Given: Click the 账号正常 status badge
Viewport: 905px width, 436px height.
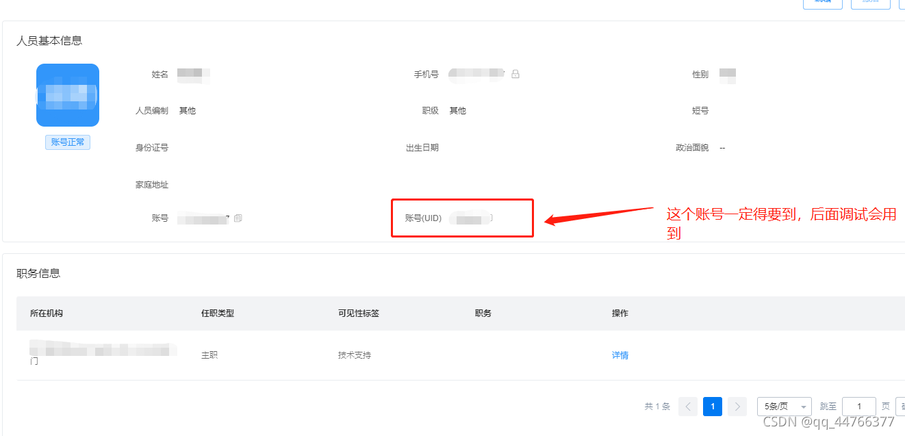Looking at the screenshot, I should pyautogui.click(x=67, y=142).
